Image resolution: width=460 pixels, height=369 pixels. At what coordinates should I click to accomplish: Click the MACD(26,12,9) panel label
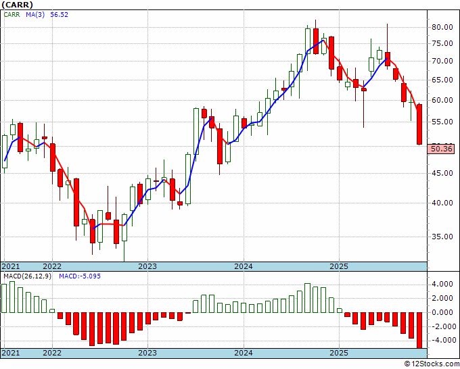click(27, 276)
